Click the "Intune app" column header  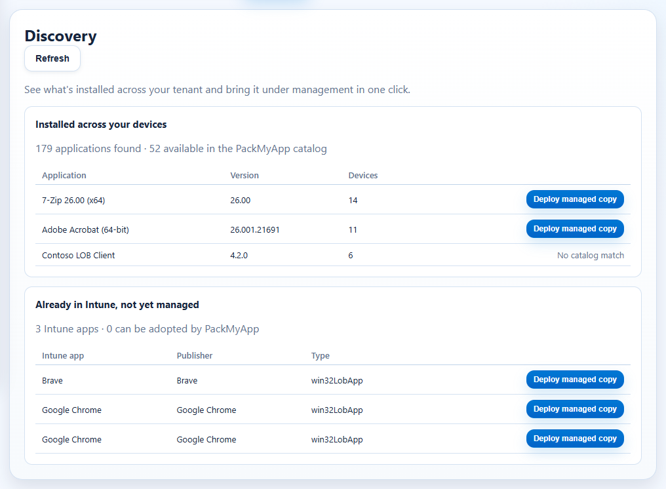[x=63, y=355]
